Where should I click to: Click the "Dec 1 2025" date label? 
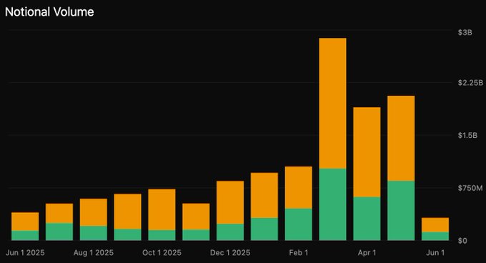[x=230, y=253]
